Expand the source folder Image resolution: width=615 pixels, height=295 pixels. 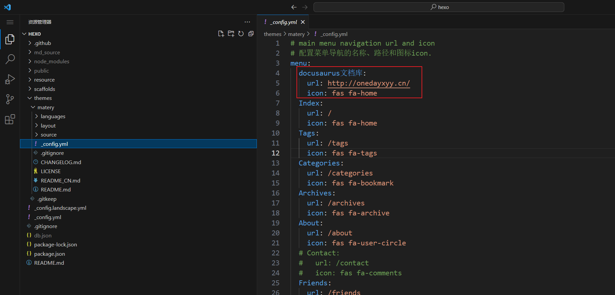[x=138, y=135]
